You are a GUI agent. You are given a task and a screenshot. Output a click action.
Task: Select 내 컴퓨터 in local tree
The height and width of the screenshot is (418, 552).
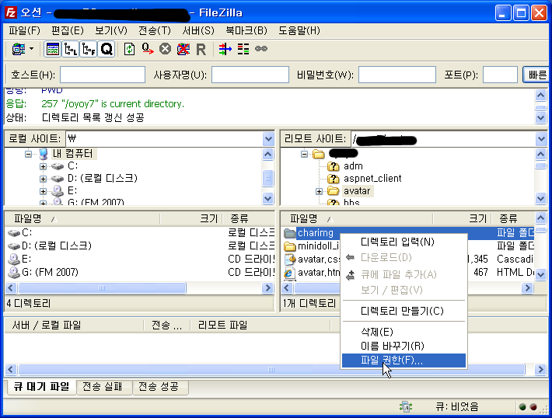pos(73,154)
